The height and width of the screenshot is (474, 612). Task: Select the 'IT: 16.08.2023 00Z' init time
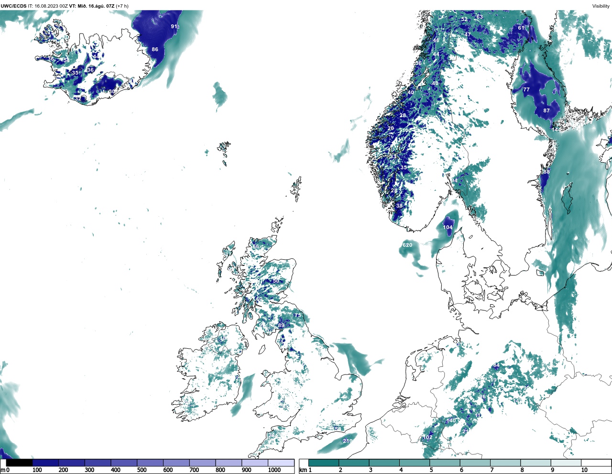[48, 6]
